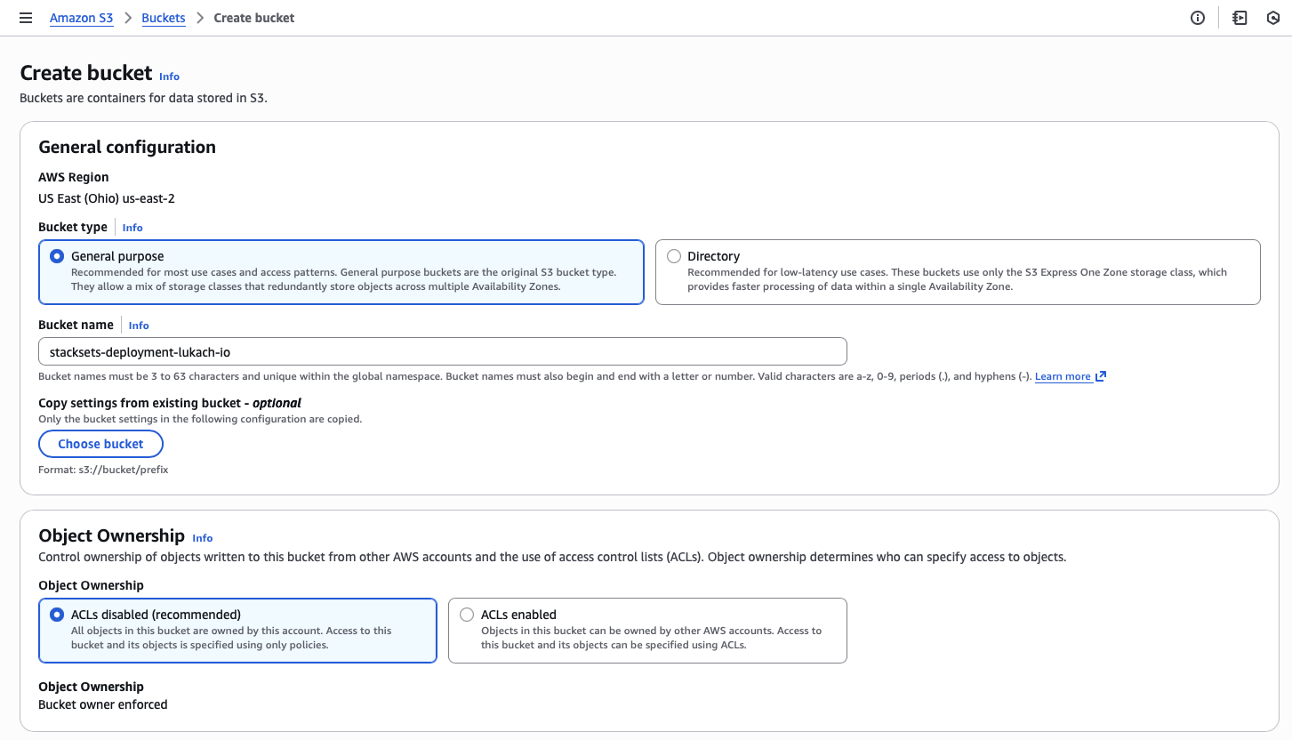Open Info next to Bucket type
The image size is (1292, 740).
[132, 228]
